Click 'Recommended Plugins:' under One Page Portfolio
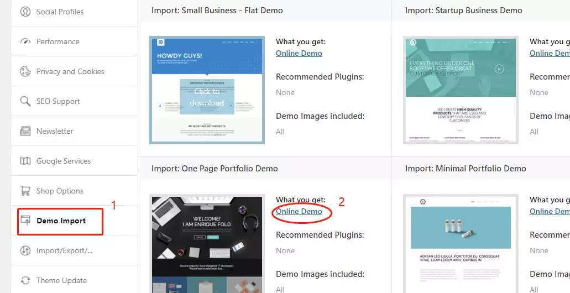570x293 pixels. coord(320,235)
